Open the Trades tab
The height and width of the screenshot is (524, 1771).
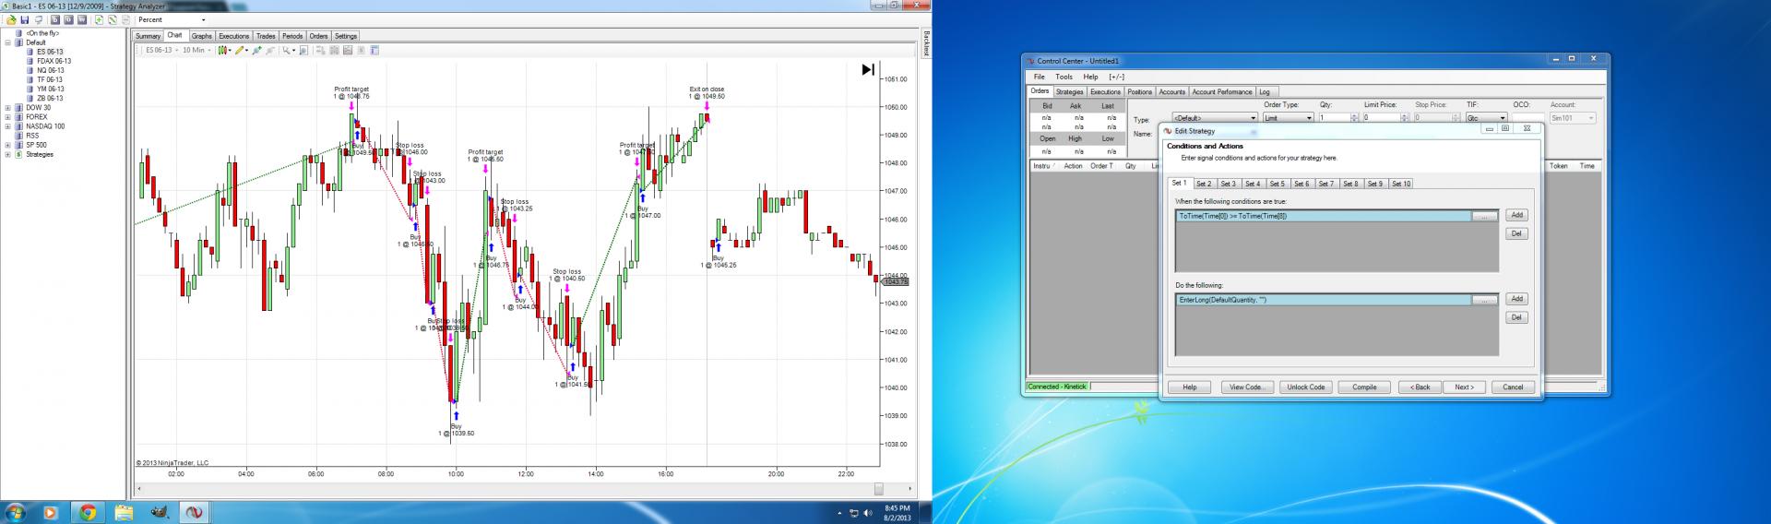pos(266,36)
